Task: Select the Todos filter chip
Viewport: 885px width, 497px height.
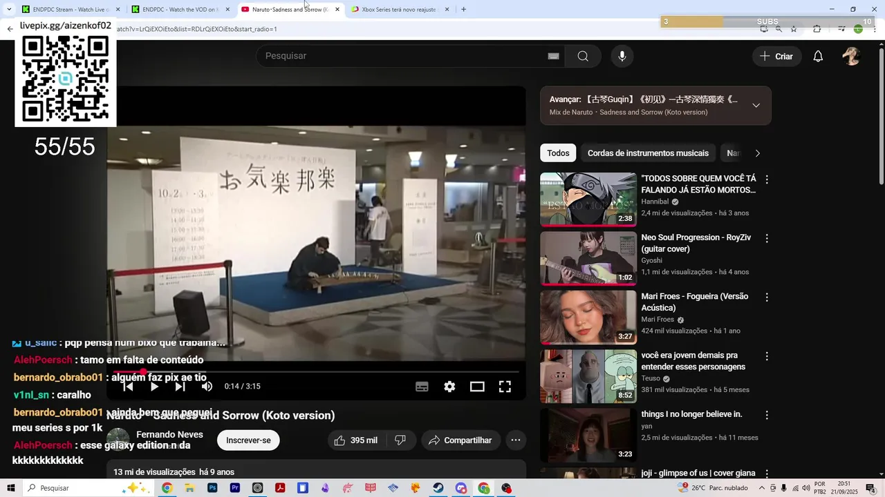Action: click(x=558, y=153)
